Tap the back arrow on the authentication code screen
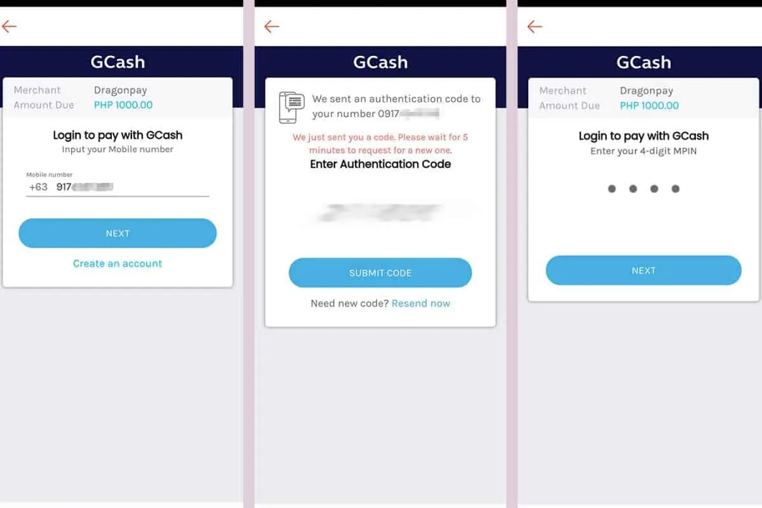This screenshot has width=762, height=508. pyautogui.click(x=272, y=26)
